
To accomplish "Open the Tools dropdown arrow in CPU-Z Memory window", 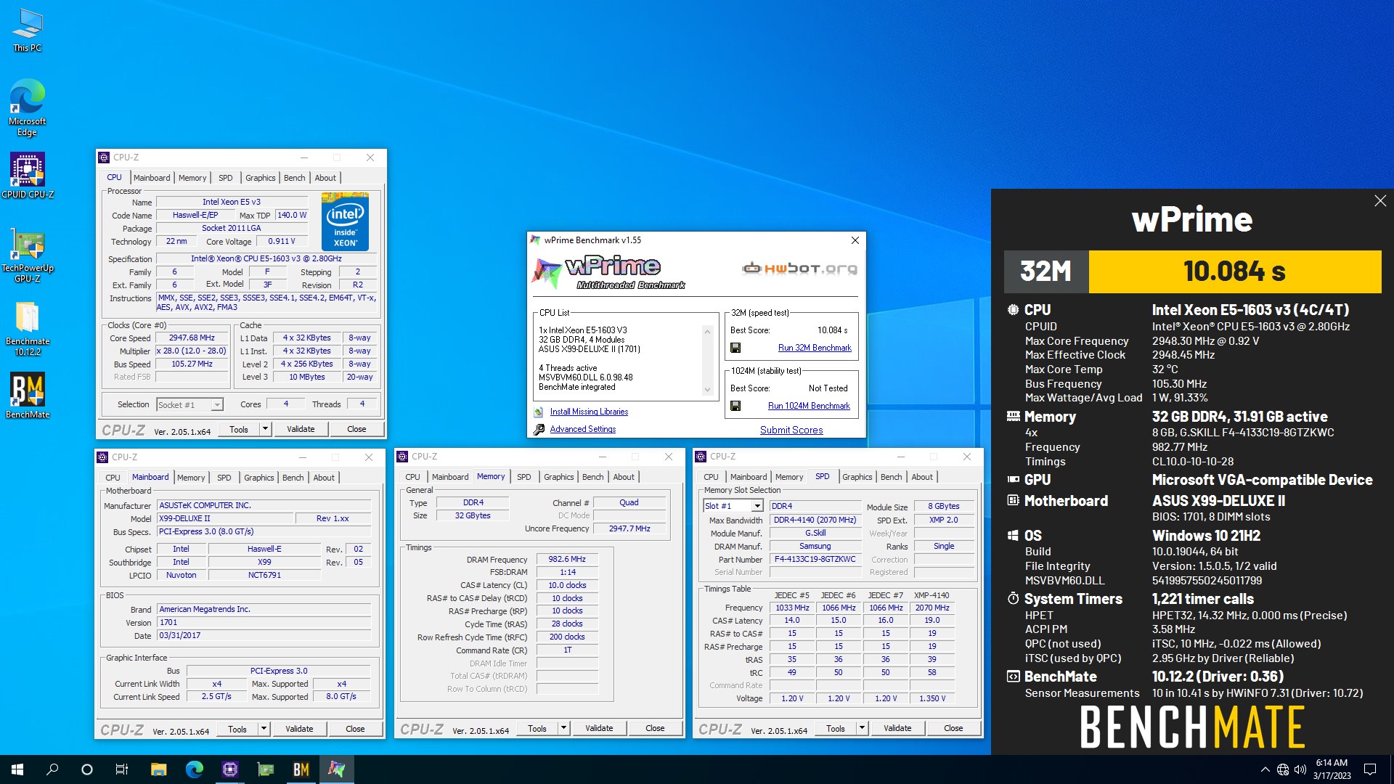I will [563, 728].
